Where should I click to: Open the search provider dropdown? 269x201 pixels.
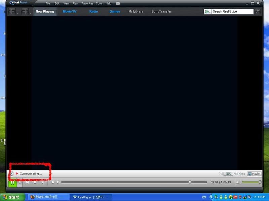[207, 11]
